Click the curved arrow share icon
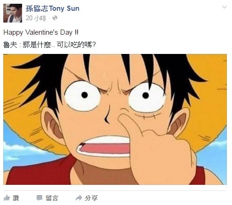The height and width of the screenshot is (205, 232). [79, 198]
